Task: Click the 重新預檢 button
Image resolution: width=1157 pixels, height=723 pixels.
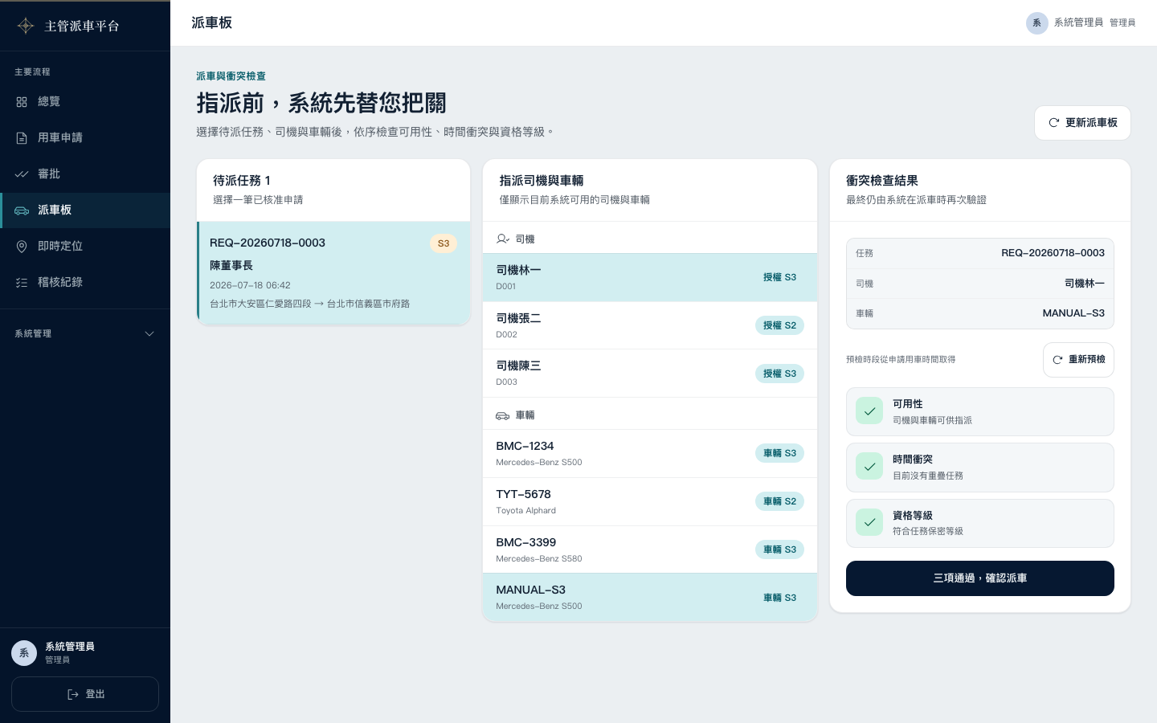Action: coord(1078,360)
